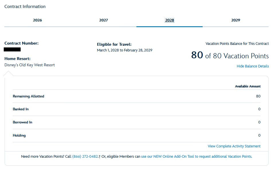Click the Holding value 0

tap(259, 135)
